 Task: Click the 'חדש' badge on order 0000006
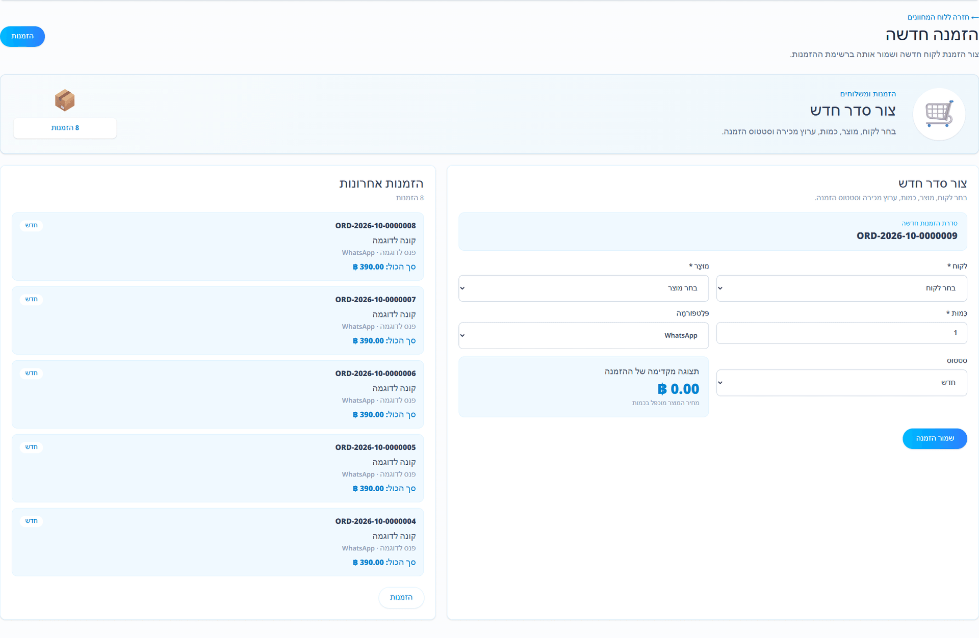[x=32, y=373]
